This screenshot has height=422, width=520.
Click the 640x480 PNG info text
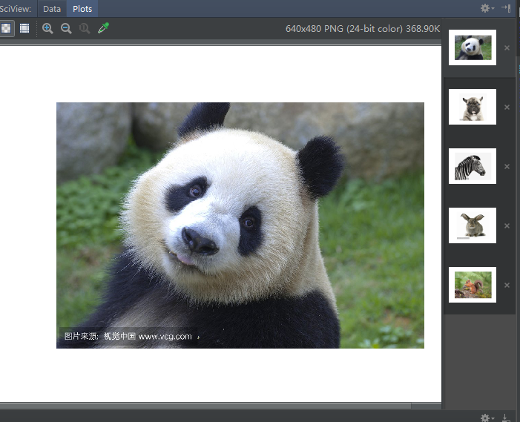(x=363, y=29)
